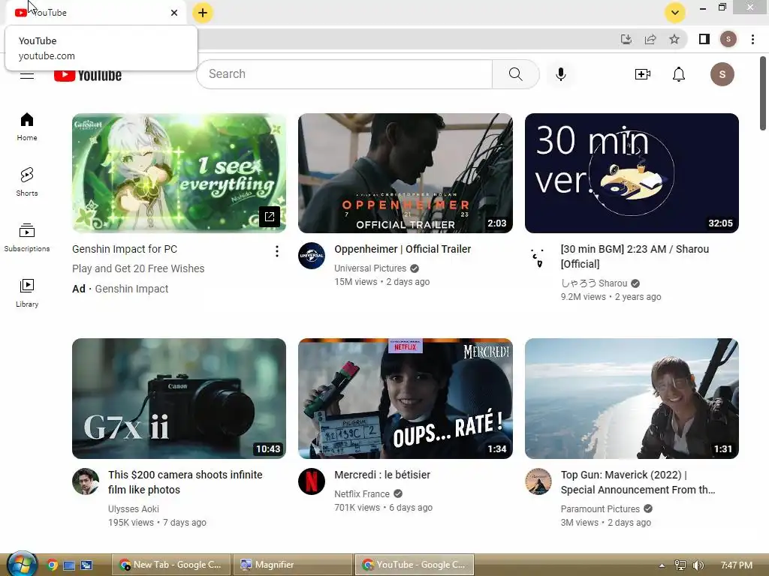Select the YouTube browser tab
769x576 pixels.
pos(95,13)
